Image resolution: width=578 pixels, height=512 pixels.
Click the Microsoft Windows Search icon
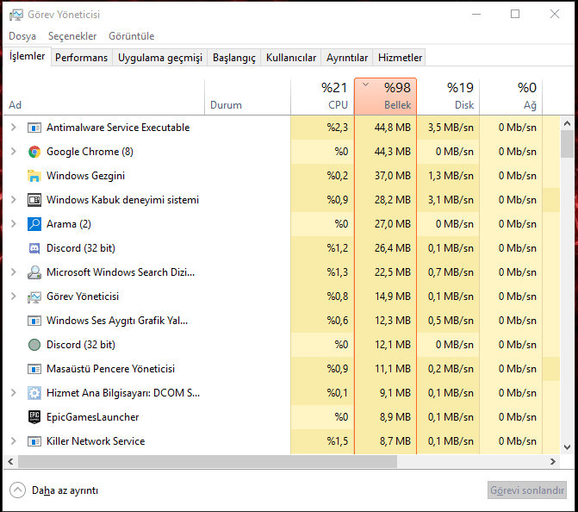click(34, 272)
